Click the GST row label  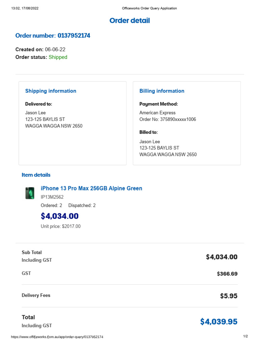[26, 273]
